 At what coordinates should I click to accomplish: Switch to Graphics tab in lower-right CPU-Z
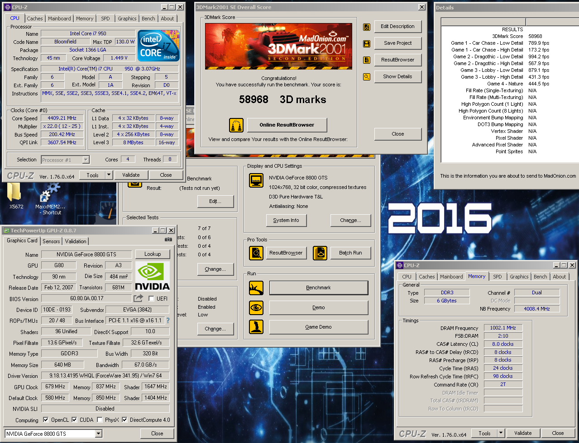point(519,277)
